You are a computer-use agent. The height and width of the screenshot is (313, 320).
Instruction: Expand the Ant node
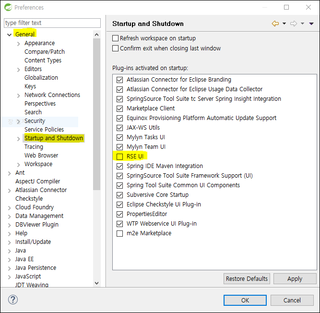[x=10, y=173]
